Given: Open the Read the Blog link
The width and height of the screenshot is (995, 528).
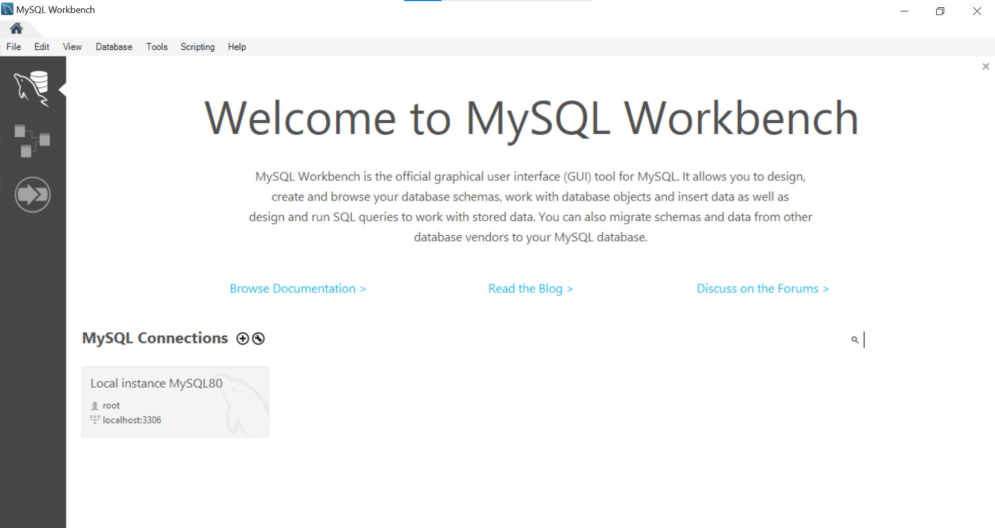Looking at the screenshot, I should point(530,289).
